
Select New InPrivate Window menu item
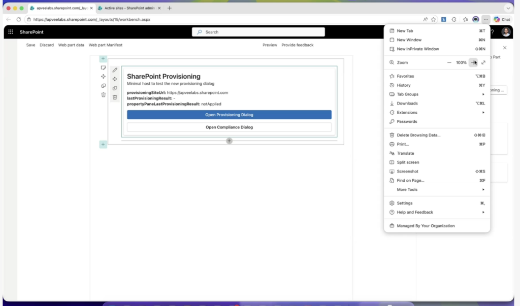(x=437, y=49)
